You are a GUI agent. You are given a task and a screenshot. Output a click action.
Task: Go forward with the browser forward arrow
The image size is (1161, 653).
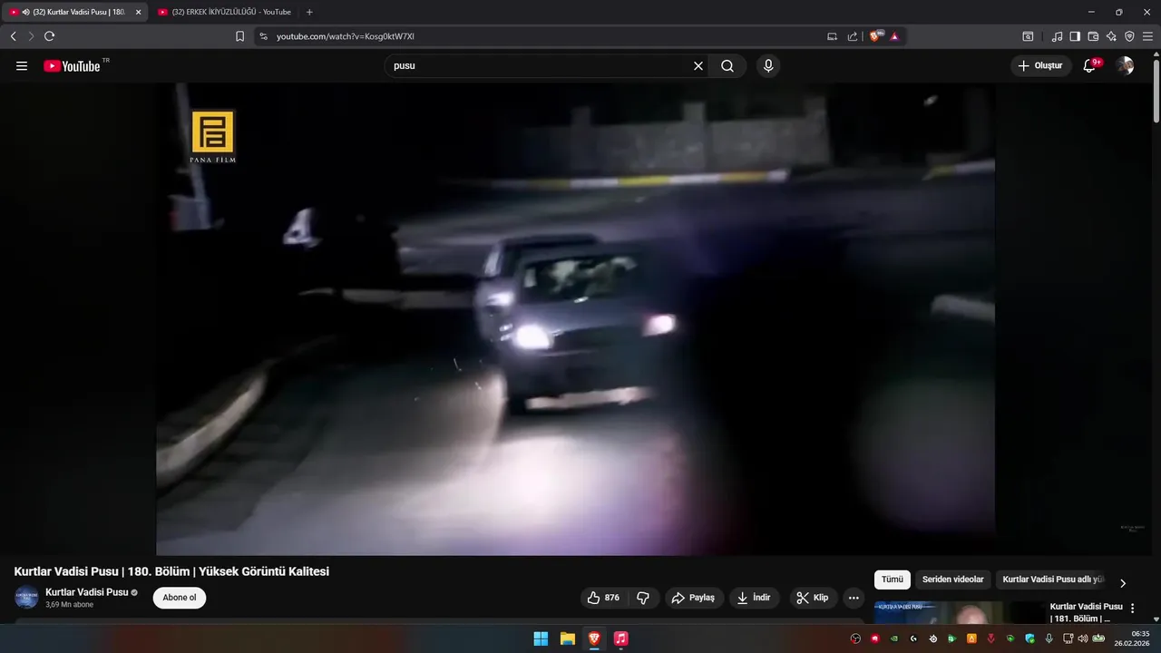point(31,36)
